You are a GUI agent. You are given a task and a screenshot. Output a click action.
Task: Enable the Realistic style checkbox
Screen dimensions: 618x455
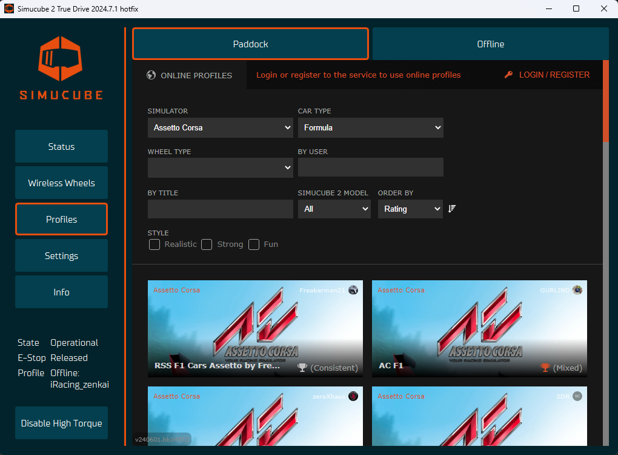click(x=154, y=244)
